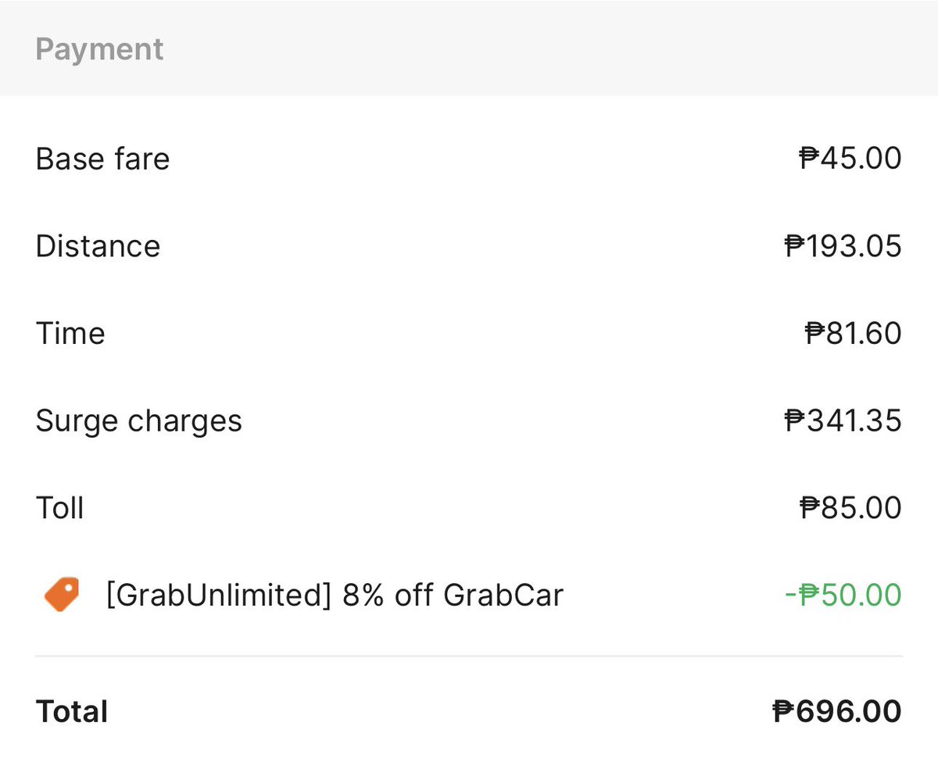Click the green -₱50.00 discount amount
Screen dimensions: 938x762
(x=843, y=596)
